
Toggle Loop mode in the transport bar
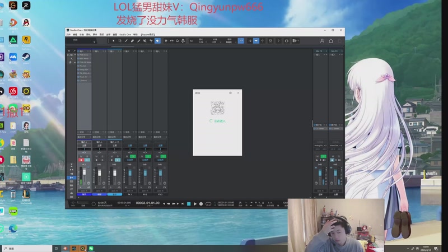(208, 204)
